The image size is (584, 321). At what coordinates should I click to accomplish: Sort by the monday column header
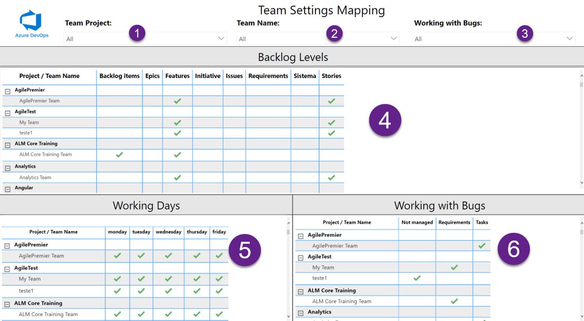coord(117,232)
